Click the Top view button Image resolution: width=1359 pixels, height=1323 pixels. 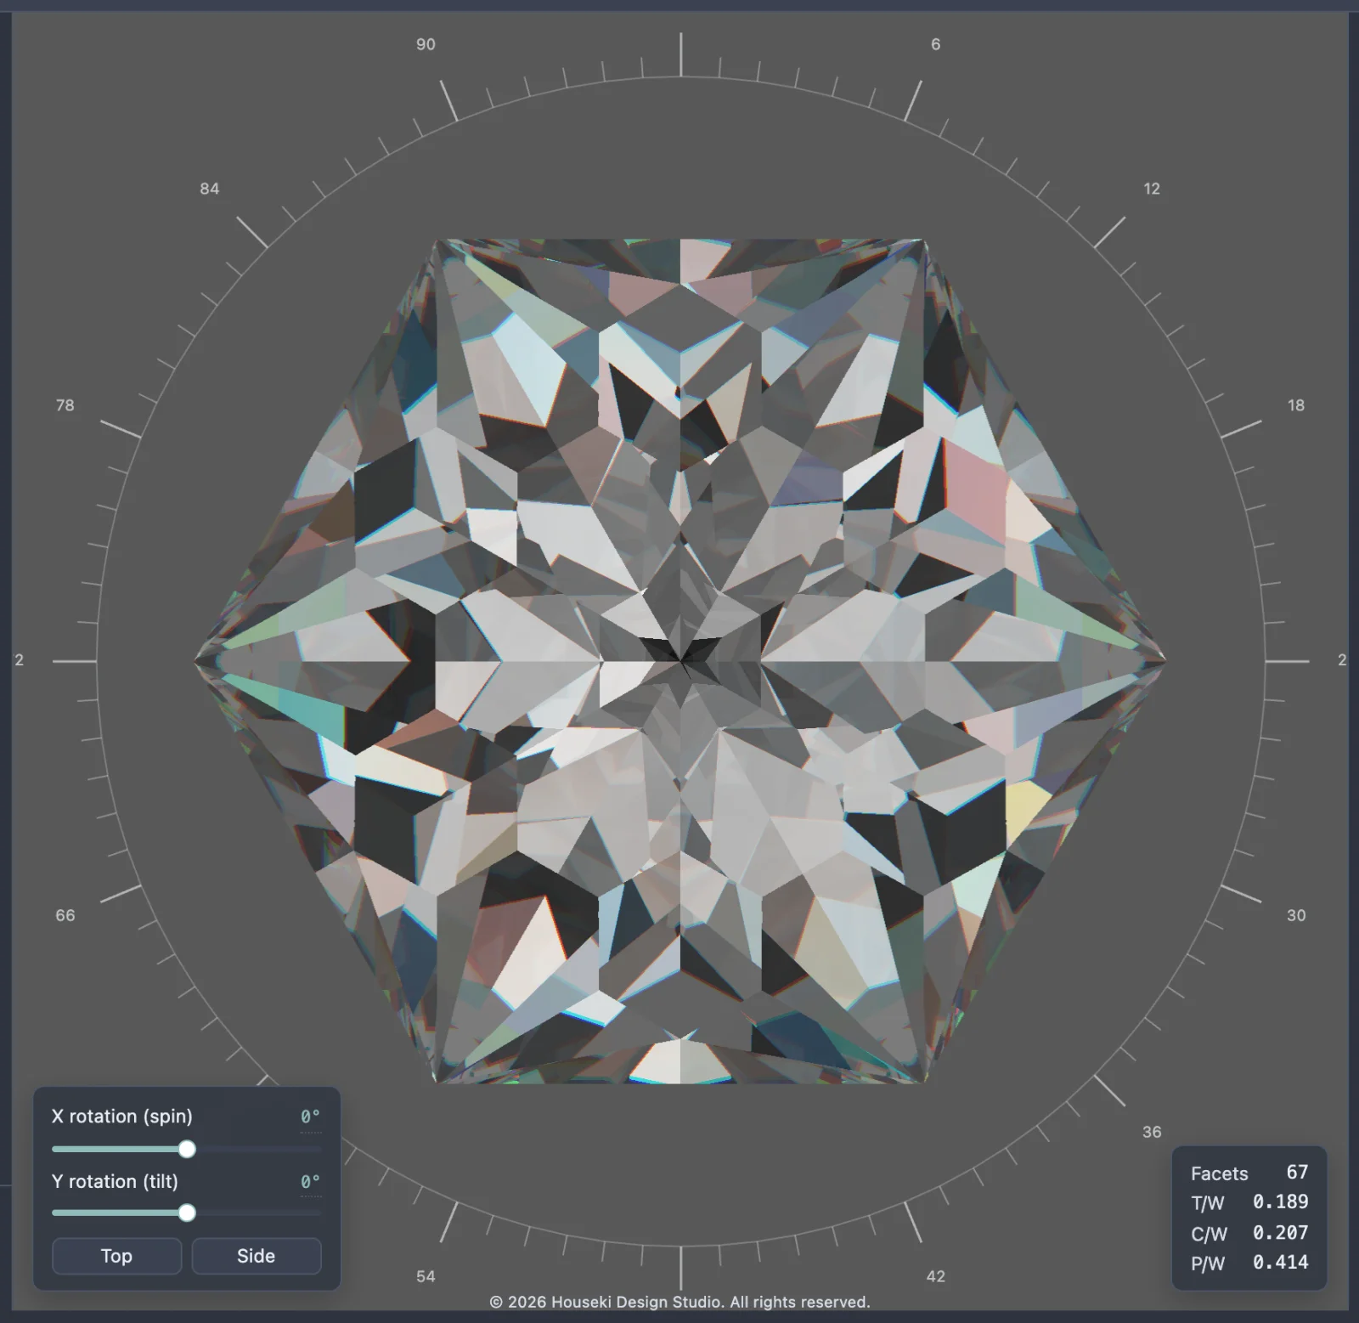tap(116, 1256)
